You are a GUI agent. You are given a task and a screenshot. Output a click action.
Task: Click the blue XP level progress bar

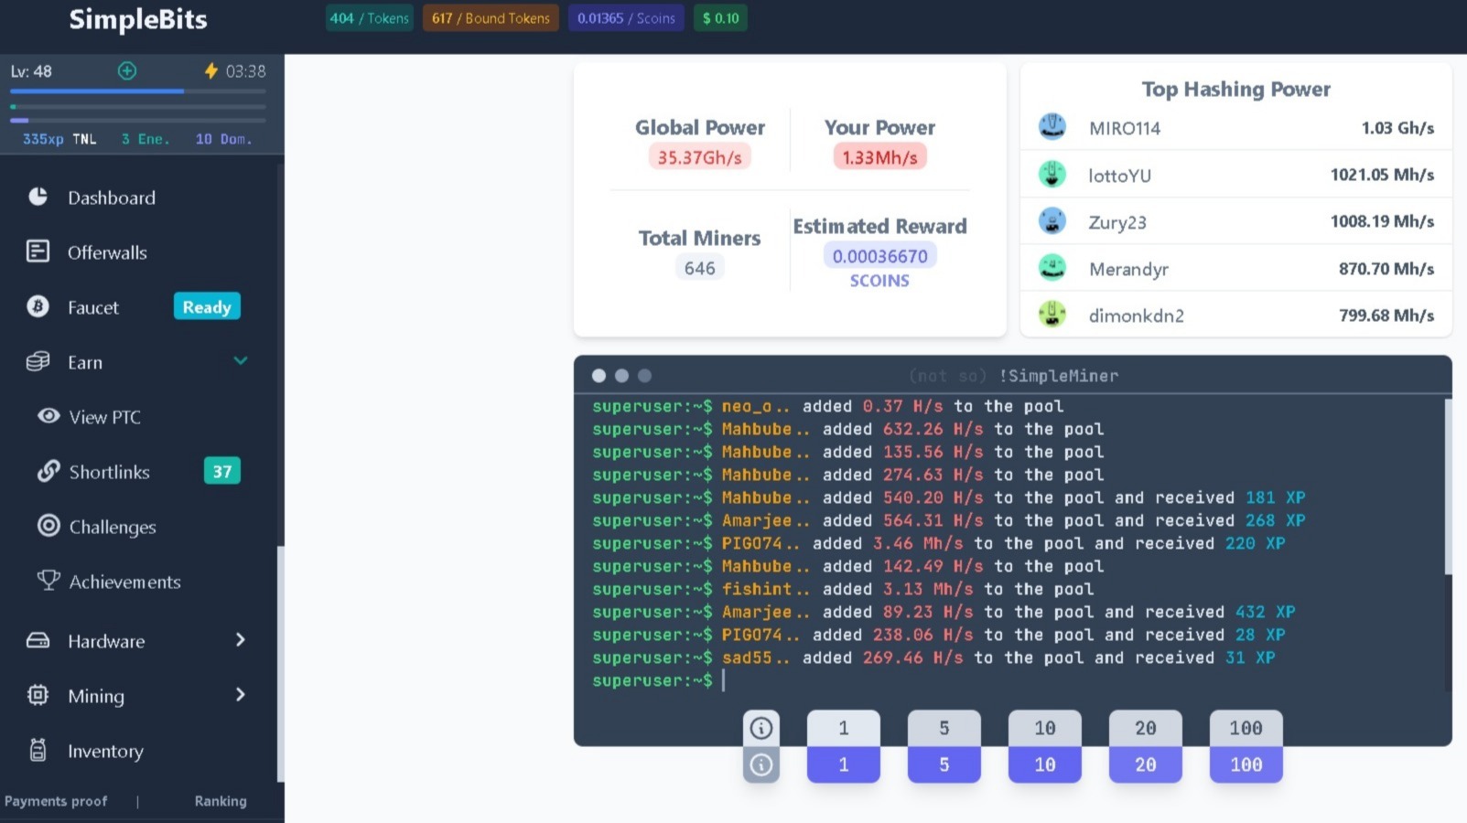97,91
